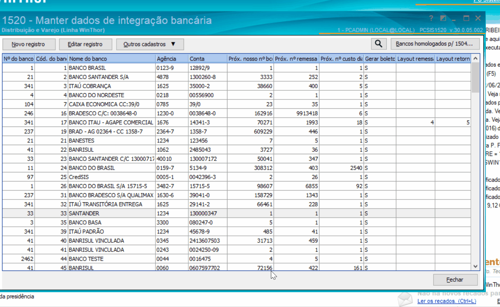Click the Layout retorno column header

(453, 59)
